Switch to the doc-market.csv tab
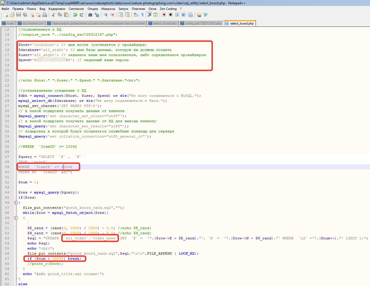 (30, 23)
